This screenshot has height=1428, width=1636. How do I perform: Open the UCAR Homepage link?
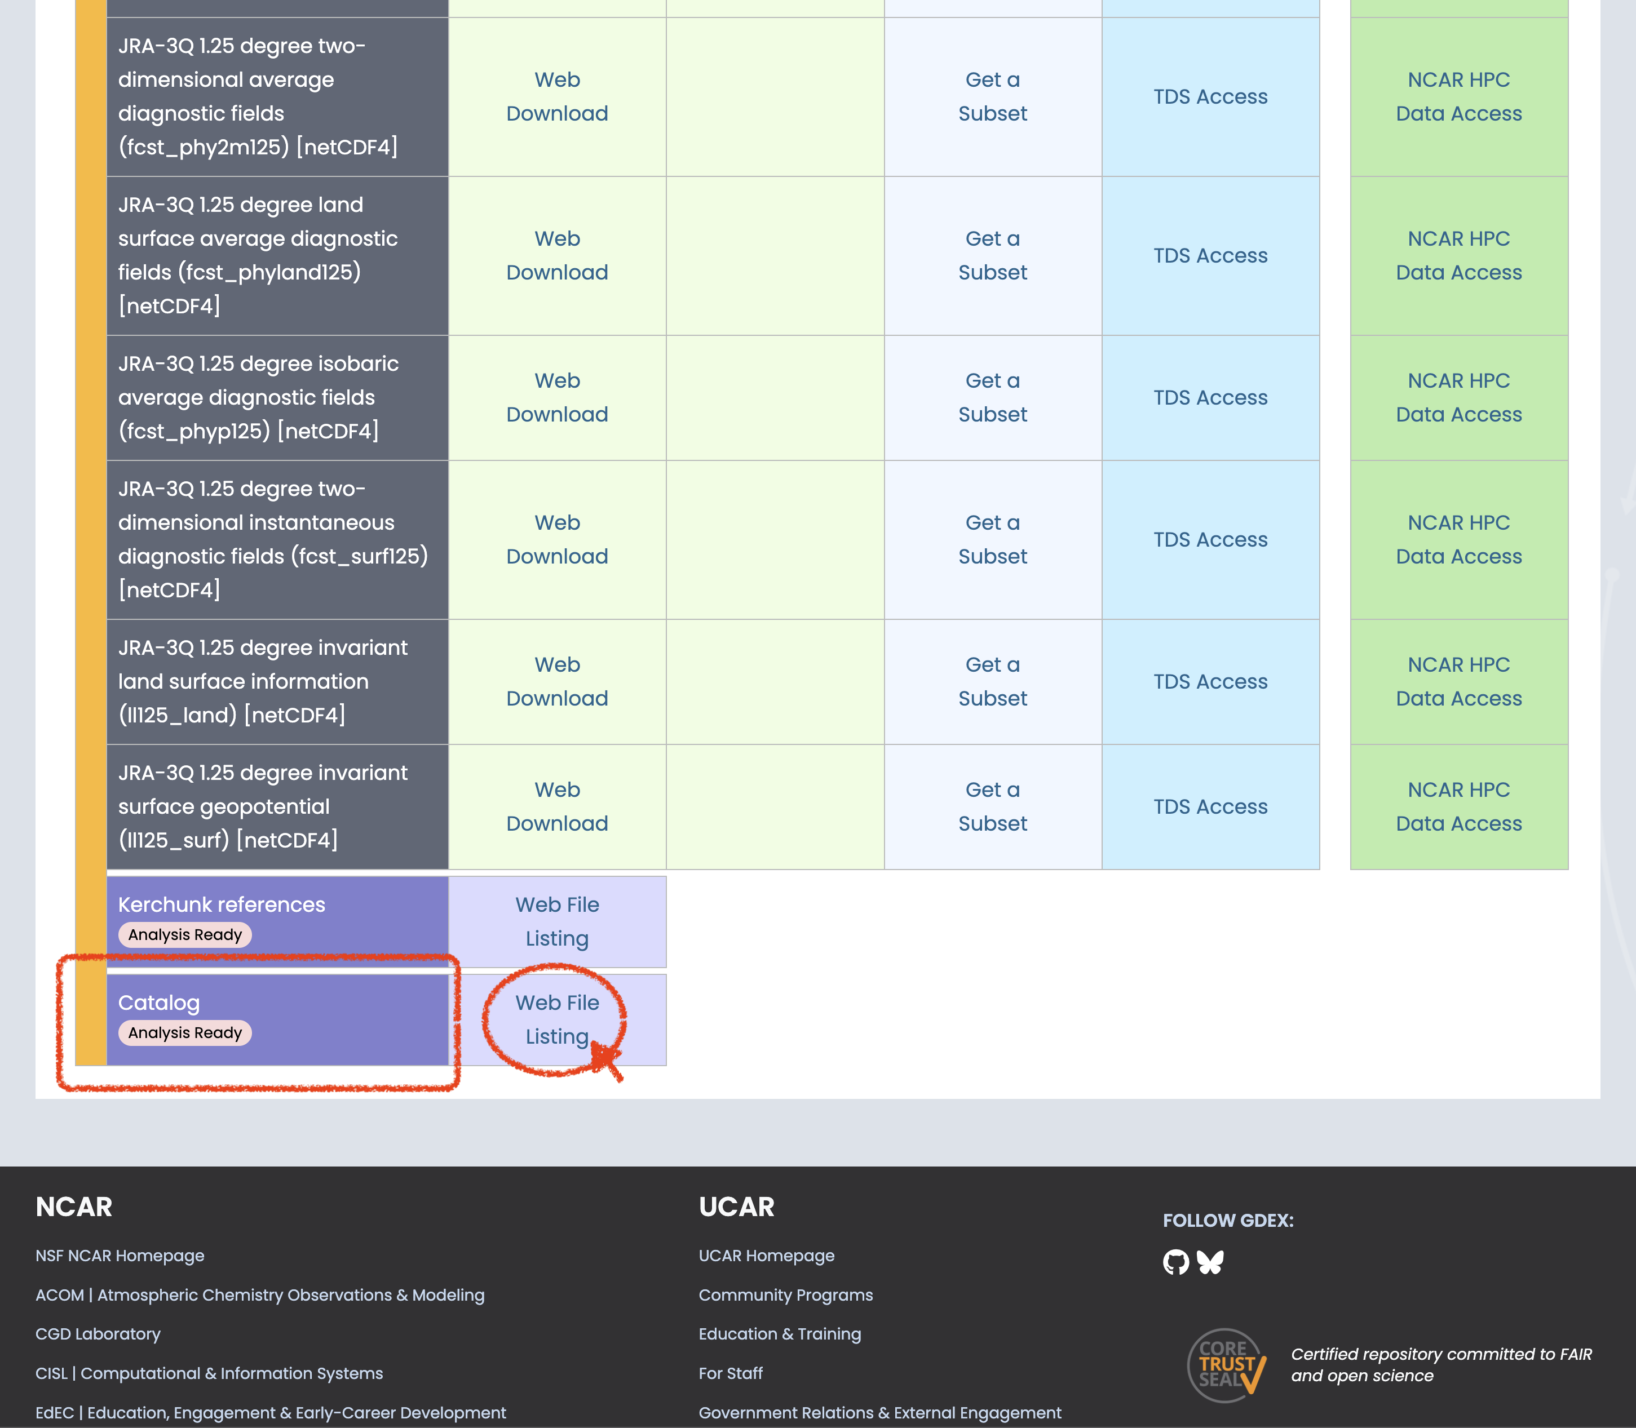tap(766, 1255)
